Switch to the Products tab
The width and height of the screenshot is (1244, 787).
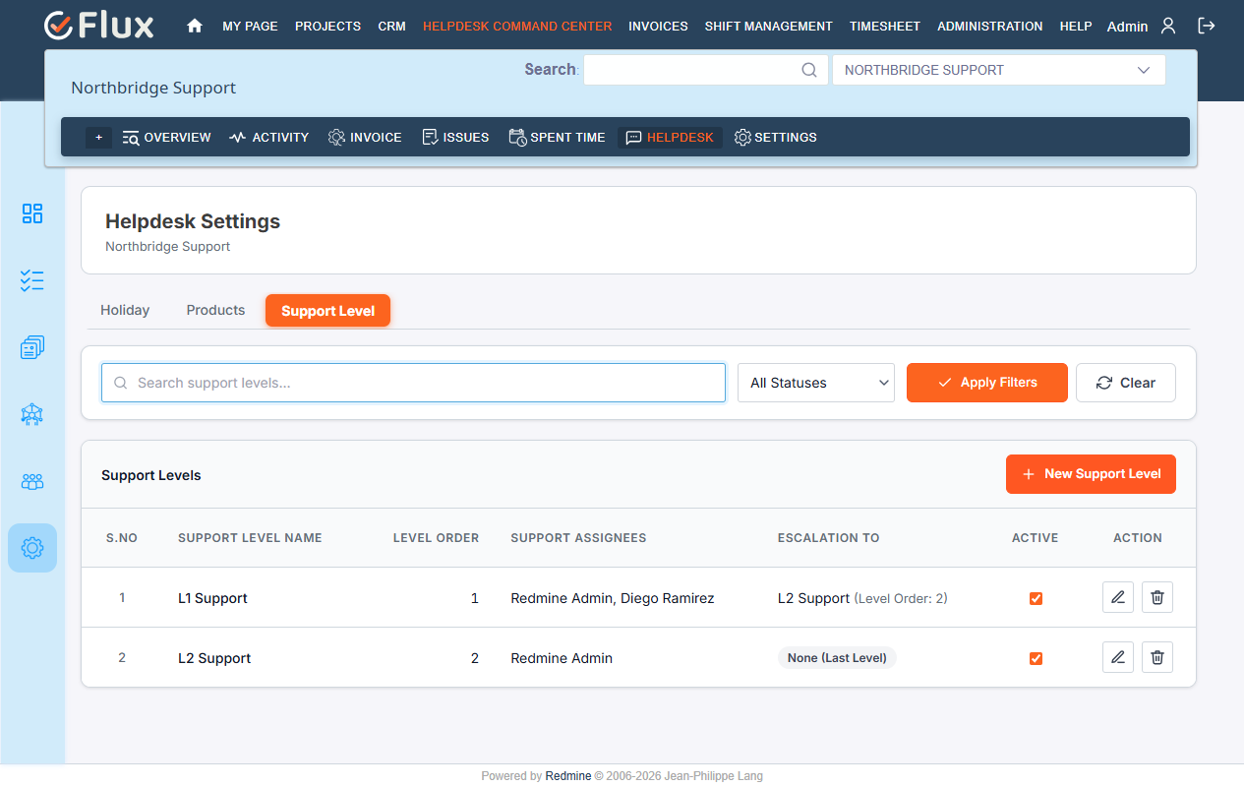(215, 310)
